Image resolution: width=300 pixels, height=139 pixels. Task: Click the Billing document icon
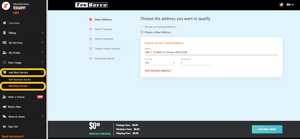[x=4, y=33]
